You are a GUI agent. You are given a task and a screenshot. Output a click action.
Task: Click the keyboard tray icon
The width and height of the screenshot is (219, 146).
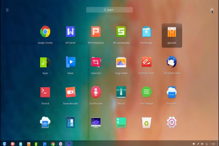(202, 144)
